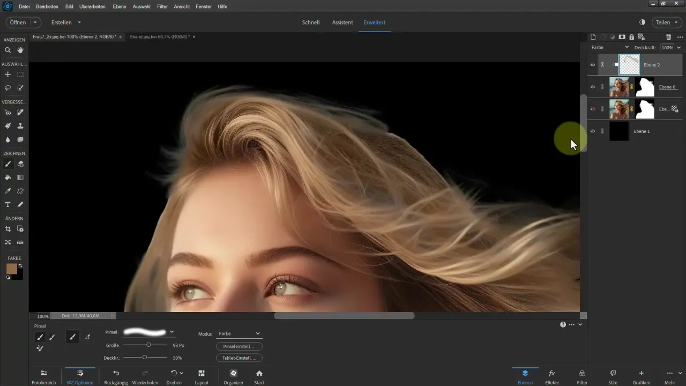The height and width of the screenshot is (386, 686).
Task: Open the Pinseleinstell. settings
Action: (238, 346)
